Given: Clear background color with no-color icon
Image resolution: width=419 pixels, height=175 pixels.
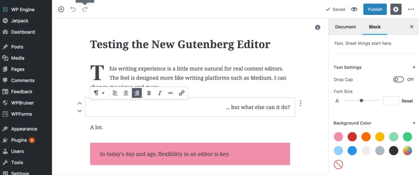Looking at the screenshot, I should [x=338, y=164].
